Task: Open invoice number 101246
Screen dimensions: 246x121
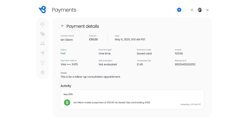Action: 179,54
